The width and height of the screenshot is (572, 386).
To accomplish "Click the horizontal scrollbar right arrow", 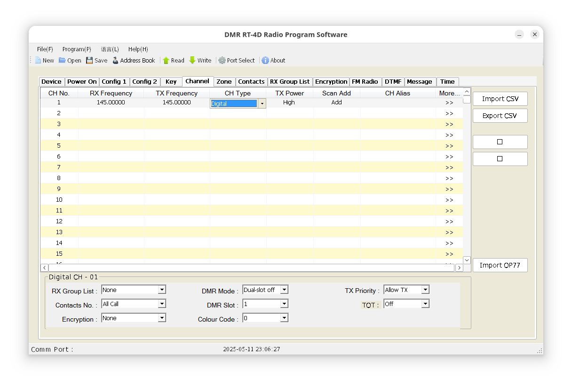I will point(459,268).
